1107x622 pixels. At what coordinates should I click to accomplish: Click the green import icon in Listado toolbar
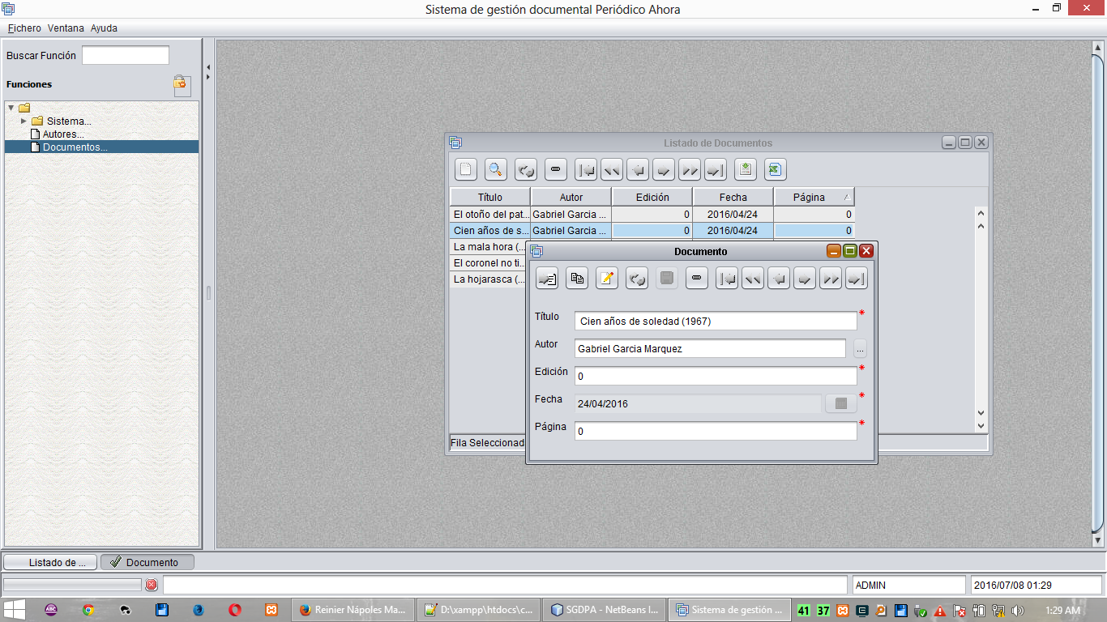[x=746, y=169]
